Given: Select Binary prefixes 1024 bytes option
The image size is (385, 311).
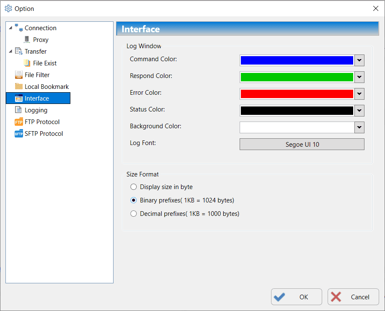Looking at the screenshot, I should pyautogui.click(x=134, y=200).
